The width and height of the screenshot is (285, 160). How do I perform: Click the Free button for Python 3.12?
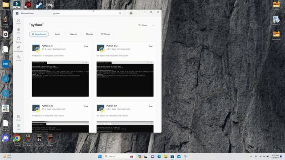[x=151, y=46]
